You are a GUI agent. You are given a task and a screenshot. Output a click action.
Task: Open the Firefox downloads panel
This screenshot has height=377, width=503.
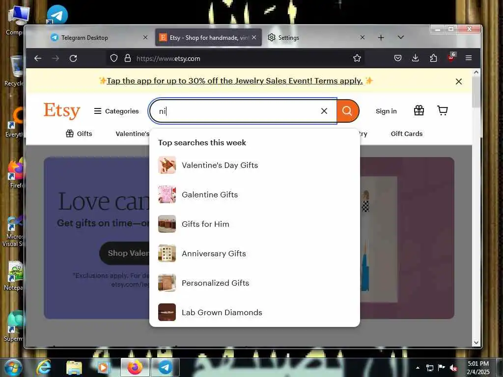pyautogui.click(x=415, y=58)
